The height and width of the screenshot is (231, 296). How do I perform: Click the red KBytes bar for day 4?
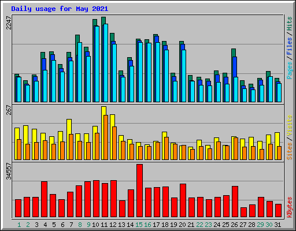pos(45,199)
